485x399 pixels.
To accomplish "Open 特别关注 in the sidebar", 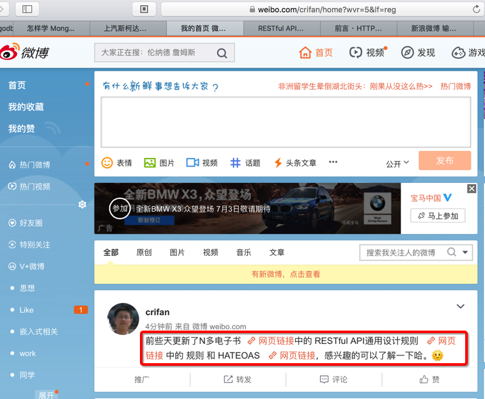I will (29, 244).
